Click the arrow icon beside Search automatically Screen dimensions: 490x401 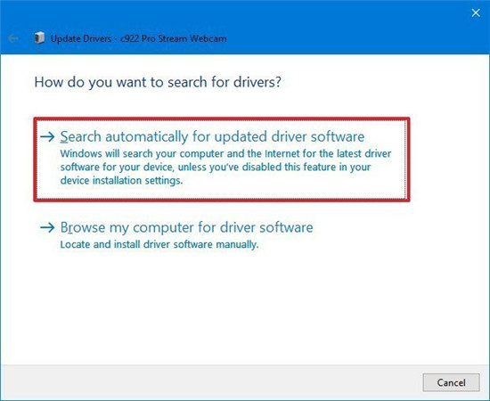47,136
